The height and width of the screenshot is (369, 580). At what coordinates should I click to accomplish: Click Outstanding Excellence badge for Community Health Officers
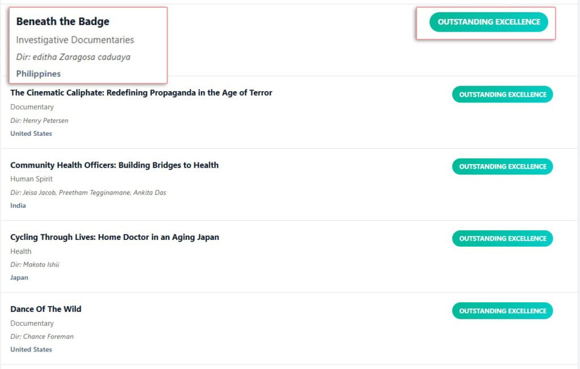502,166
